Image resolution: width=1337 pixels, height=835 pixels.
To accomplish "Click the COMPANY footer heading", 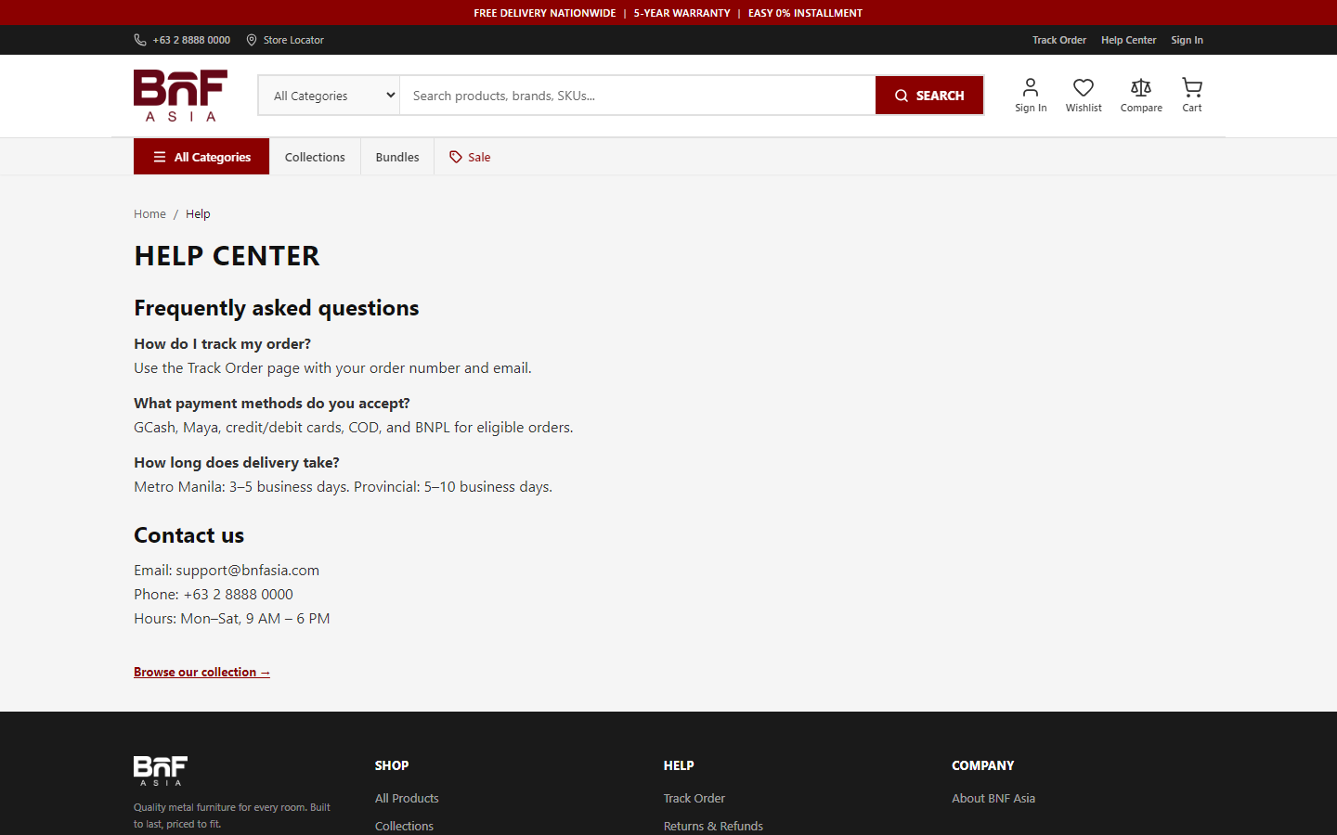I will point(983,765).
